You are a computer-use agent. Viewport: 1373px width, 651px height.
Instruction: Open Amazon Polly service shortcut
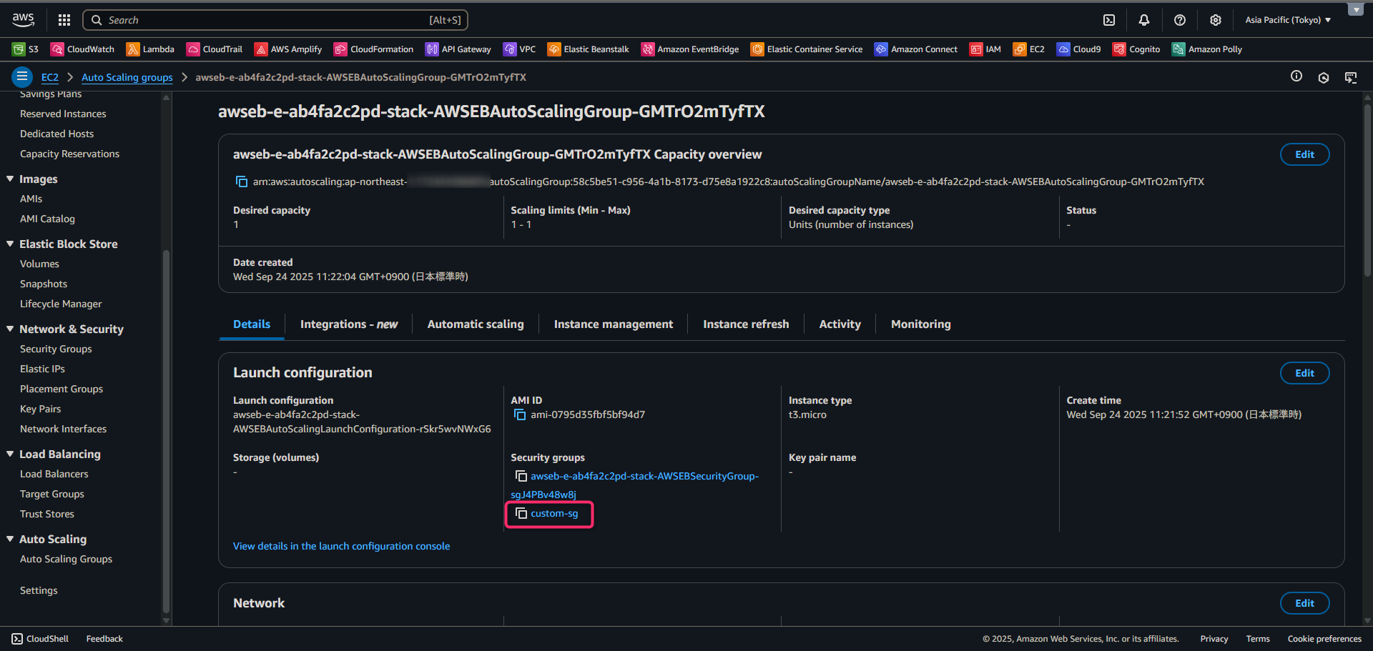[x=1207, y=49]
